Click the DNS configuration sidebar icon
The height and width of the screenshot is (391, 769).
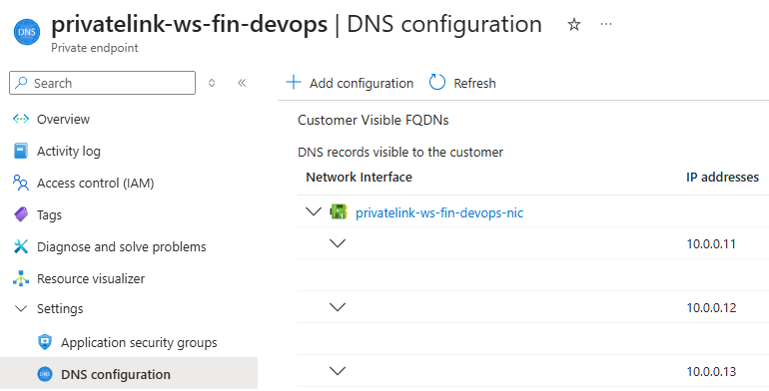45,374
